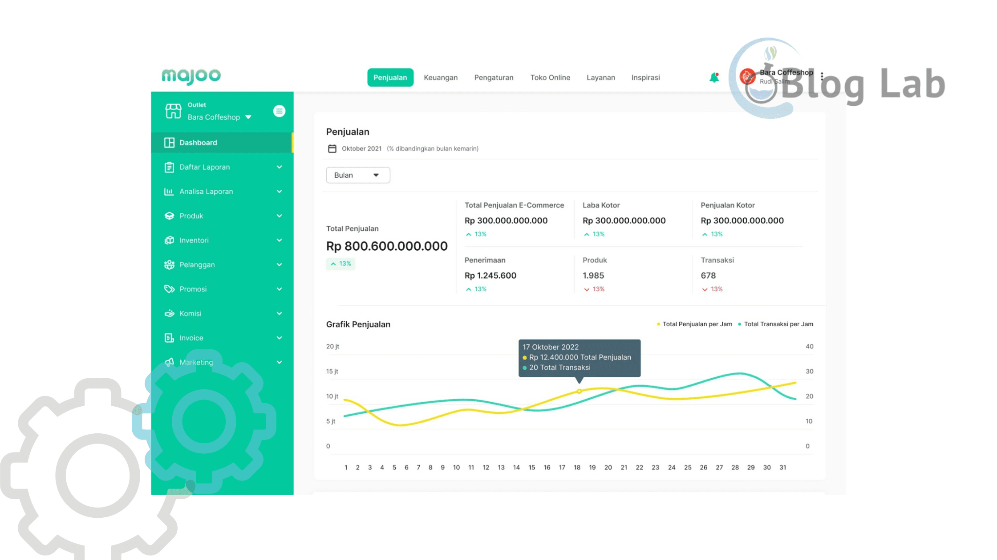Click the Promosi tag icon
The image size is (997, 560).
tap(169, 289)
